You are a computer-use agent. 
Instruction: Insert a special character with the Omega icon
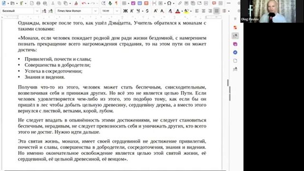[x=169, y=3]
